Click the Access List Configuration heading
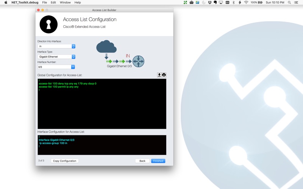Screen dimensions: 303x189 (90, 20)
